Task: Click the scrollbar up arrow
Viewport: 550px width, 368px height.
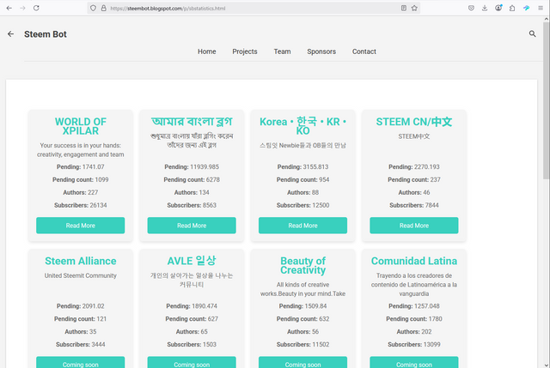Action: pos(547,19)
